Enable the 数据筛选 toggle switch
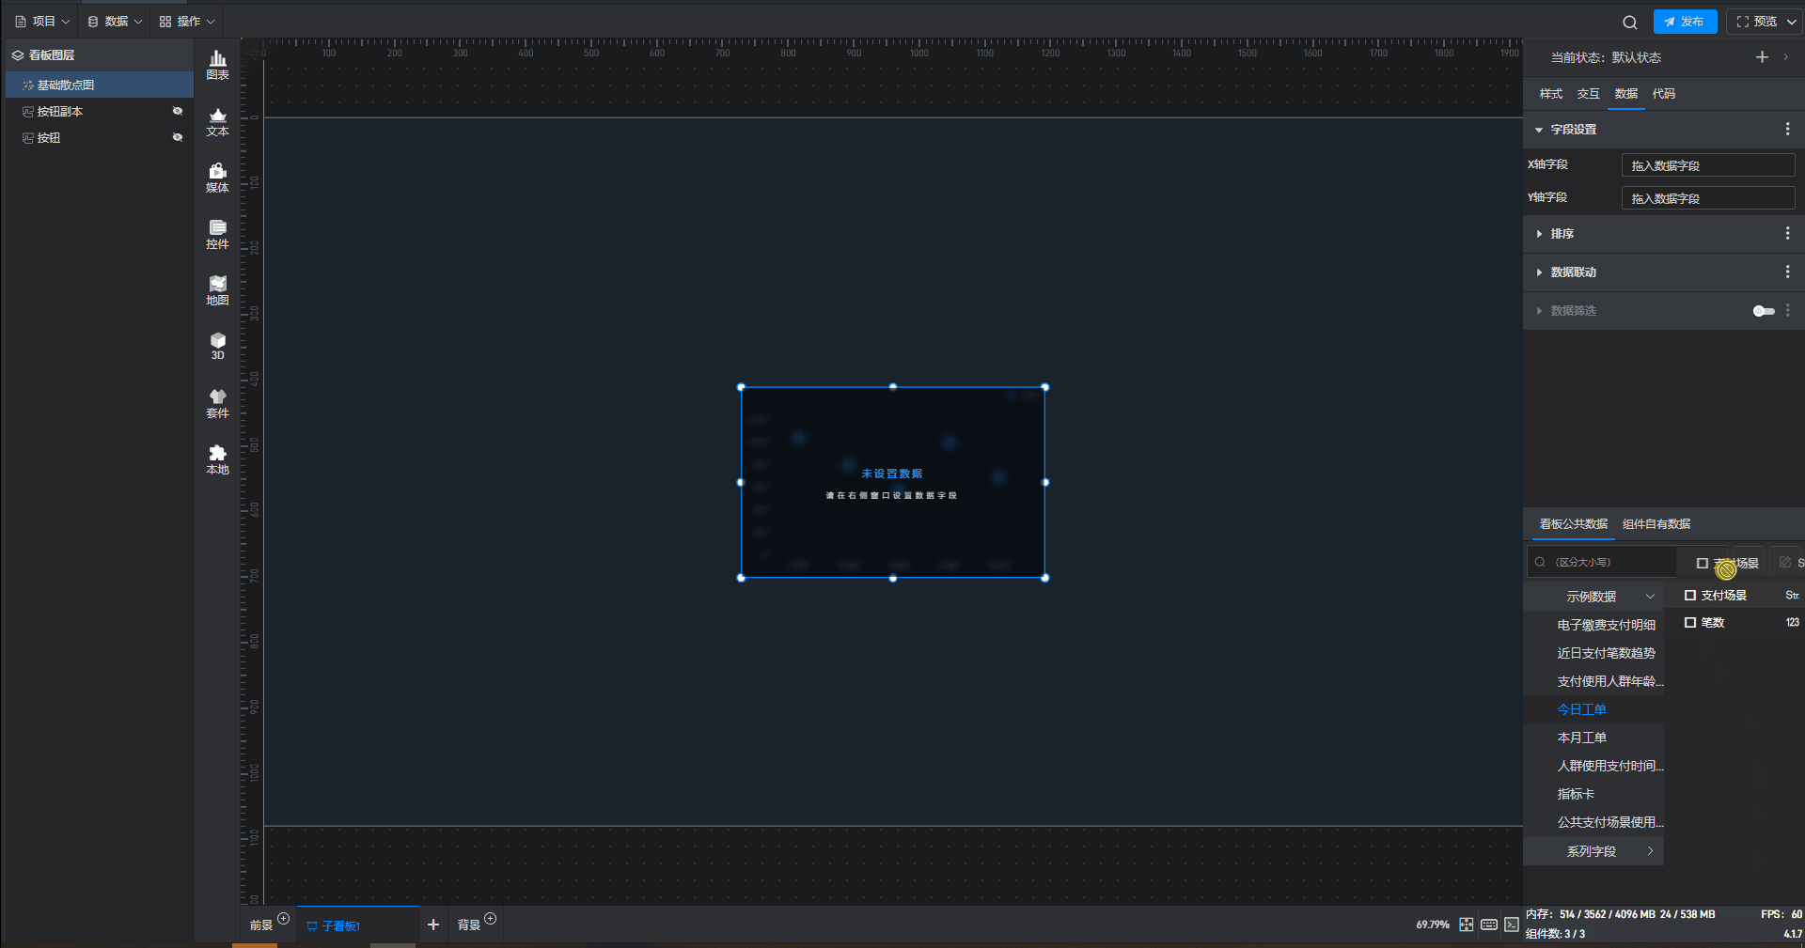This screenshot has height=948, width=1805. pos(1763,311)
